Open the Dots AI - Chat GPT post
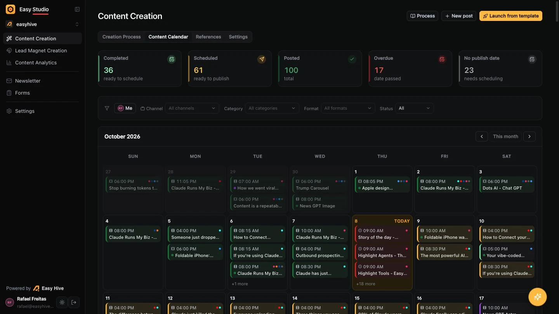This screenshot has width=559, height=314. coord(507,185)
